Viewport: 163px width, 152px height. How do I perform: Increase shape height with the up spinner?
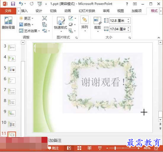point(129,19)
